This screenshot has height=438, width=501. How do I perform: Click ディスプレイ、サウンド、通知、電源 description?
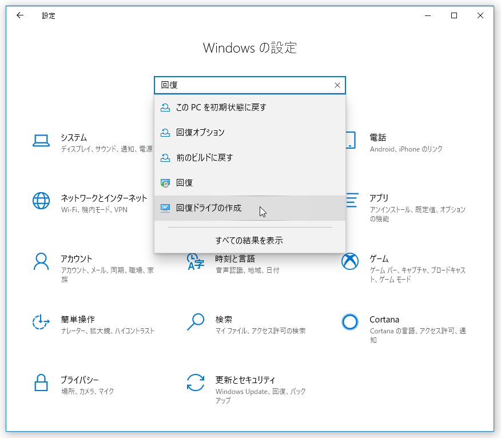(107, 149)
